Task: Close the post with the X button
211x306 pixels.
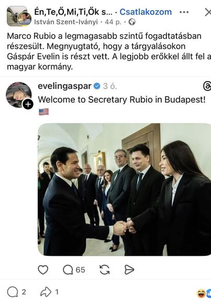Action: pyautogui.click(x=208, y=13)
